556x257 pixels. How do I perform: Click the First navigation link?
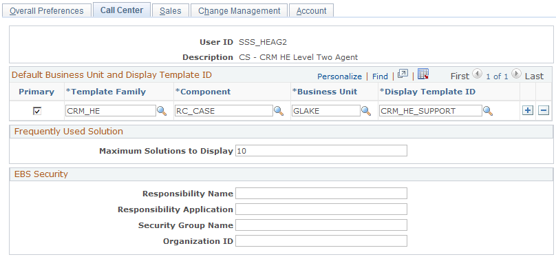click(460, 76)
